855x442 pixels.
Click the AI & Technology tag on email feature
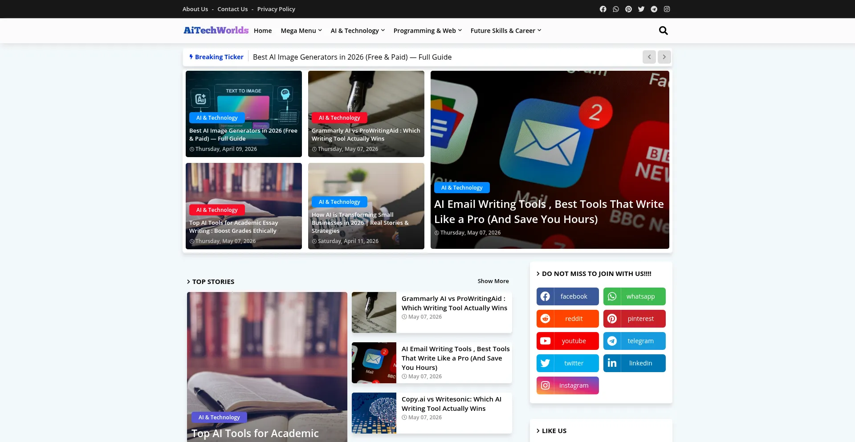462,188
